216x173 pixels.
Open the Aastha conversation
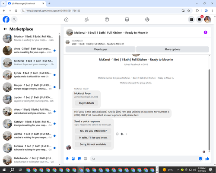click(29, 136)
